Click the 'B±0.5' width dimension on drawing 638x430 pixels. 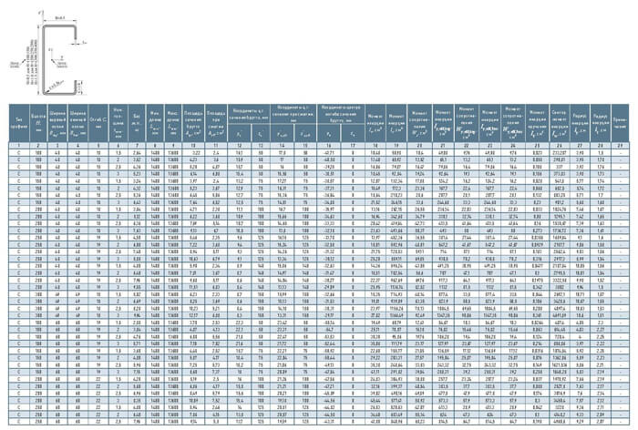pyautogui.click(x=60, y=18)
